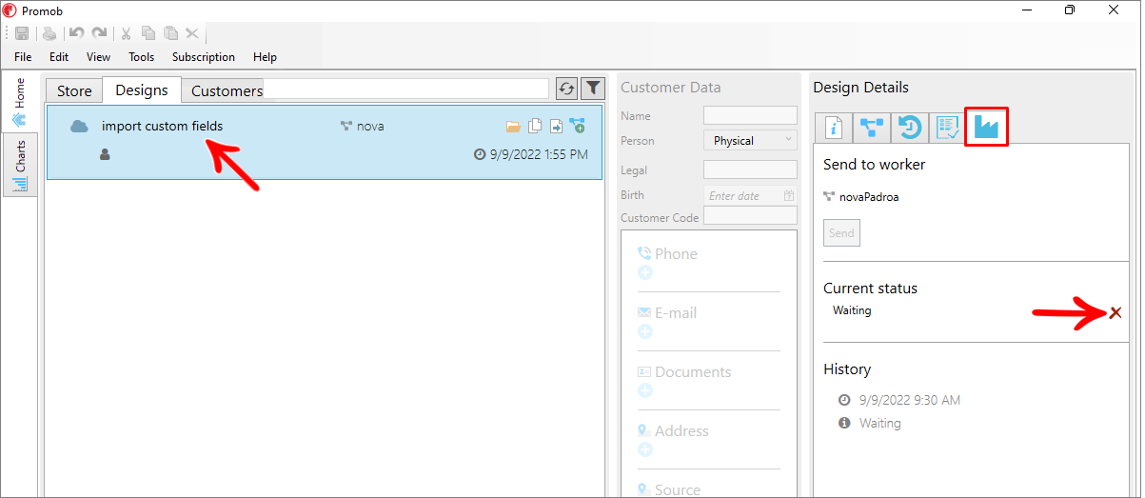Click the add workflow node icon on design row
Image resolution: width=1145 pixels, height=498 pixels.
(x=577, y=126)
